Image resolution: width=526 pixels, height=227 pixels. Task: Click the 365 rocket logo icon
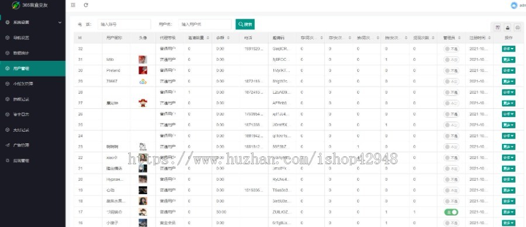pyautogui.click(x=16, y=5)
